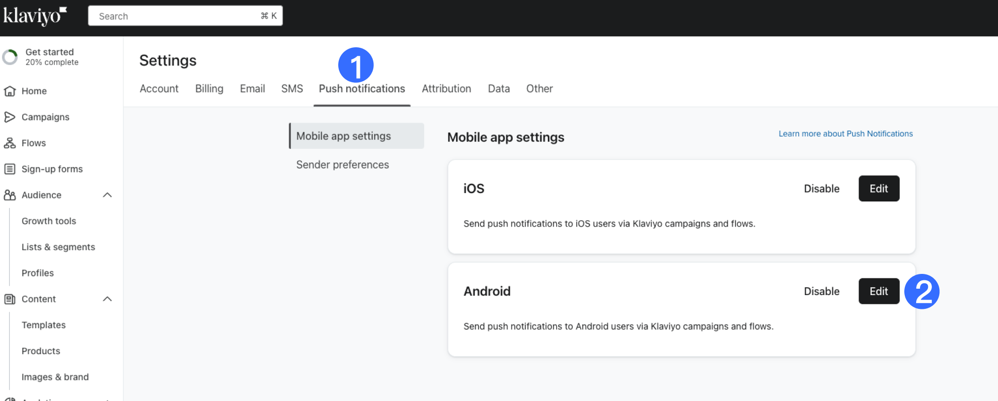Screen dimensions: 998x401
Task: Click the Content icon in sidebar
Action: (9, 299)
